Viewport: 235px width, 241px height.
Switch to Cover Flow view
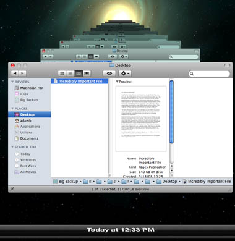87,74
